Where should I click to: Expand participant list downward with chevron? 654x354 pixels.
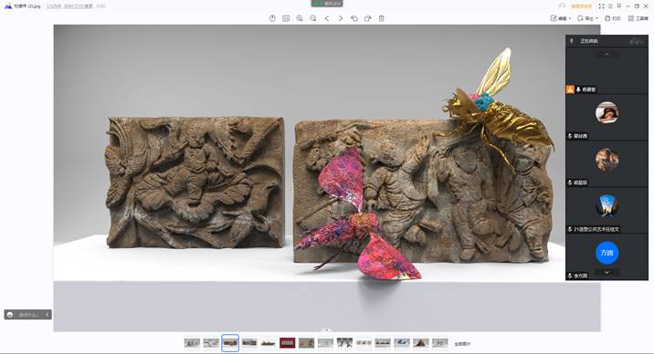tap(607, 272)
